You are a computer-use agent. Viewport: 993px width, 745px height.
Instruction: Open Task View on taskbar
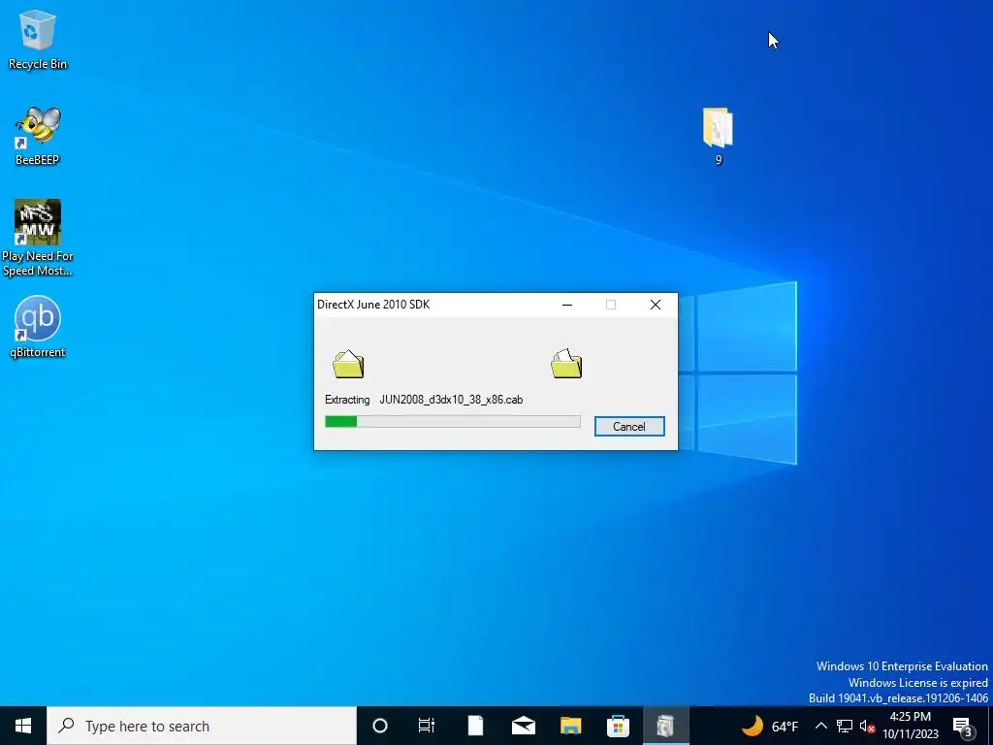click(427, 726)
